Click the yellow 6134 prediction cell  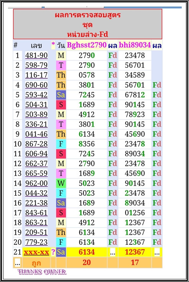click(86, 252)
